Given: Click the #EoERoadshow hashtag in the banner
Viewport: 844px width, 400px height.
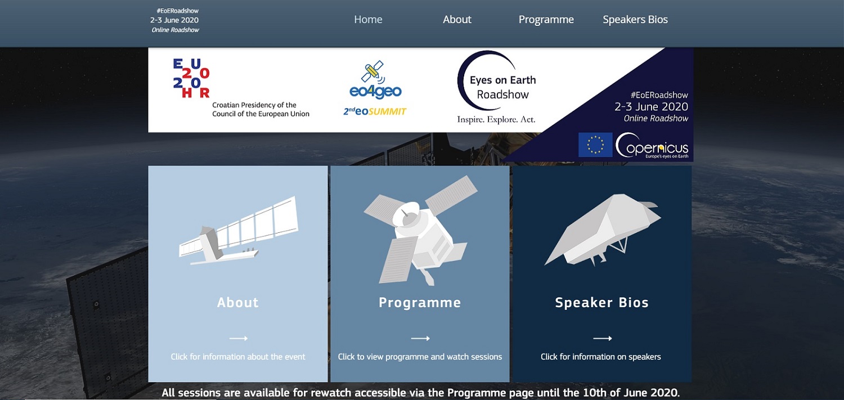Looking at the screenshot, I should [659, 95].
